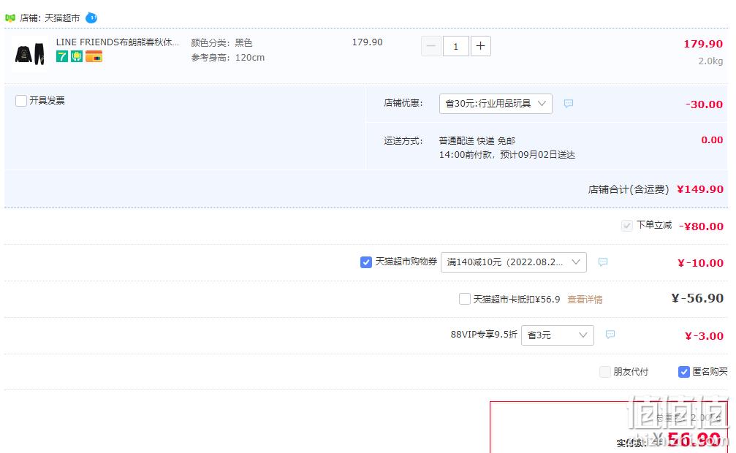Image resolution: width=736 pixels, height=453 pixels.
Task: Open the LINE FRIENDS clothing thumbnail
Action: tap(29, 53)
